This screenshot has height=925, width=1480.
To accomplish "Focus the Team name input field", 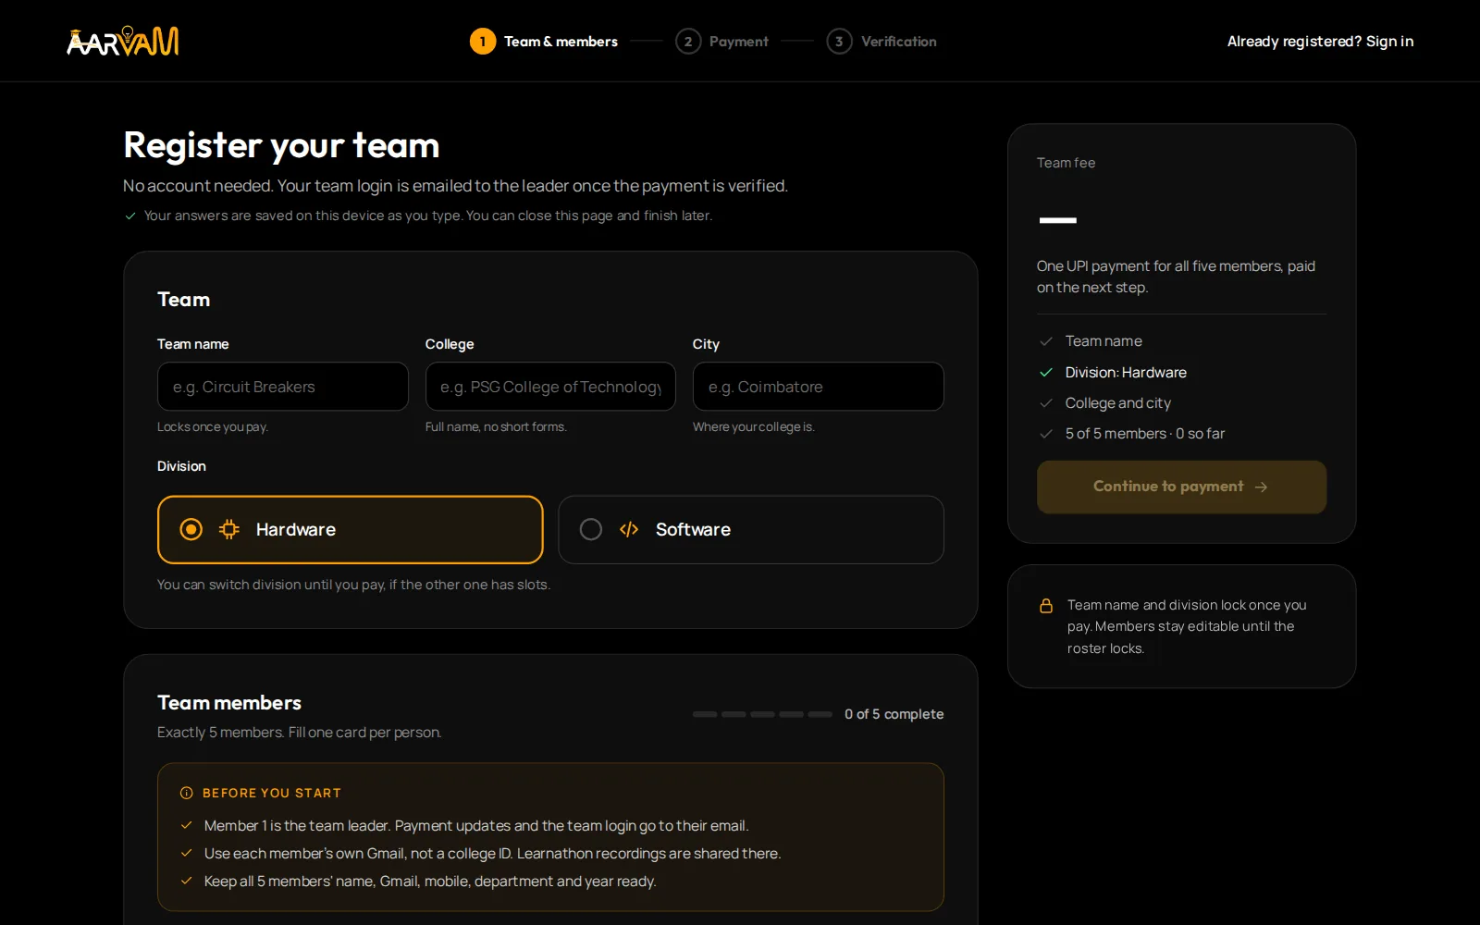I will (x=283, y=387).
